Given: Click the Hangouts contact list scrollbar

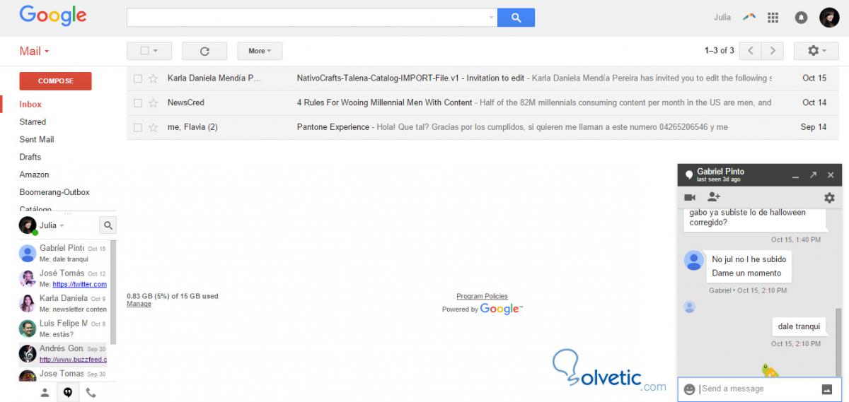Looking at the screenshot, I should click(x=114, y=292).
